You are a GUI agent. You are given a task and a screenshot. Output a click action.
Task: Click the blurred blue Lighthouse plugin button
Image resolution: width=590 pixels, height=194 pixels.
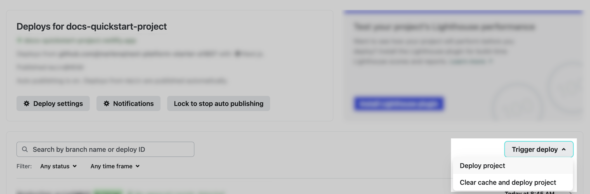click(x=399, y=104)
